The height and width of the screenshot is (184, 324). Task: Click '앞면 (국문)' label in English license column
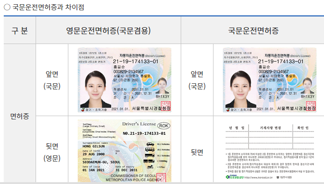pyautogui.click(x=52, y=80)
